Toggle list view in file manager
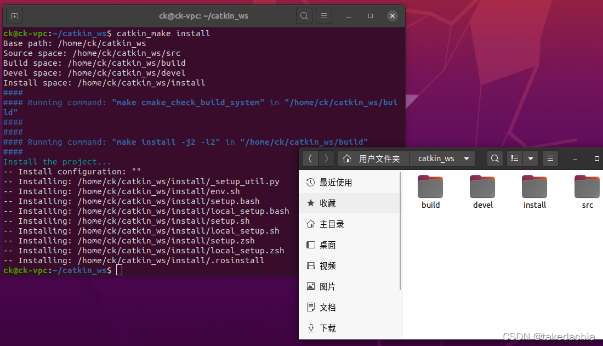The image size is (603, 346). coord(515,158)
